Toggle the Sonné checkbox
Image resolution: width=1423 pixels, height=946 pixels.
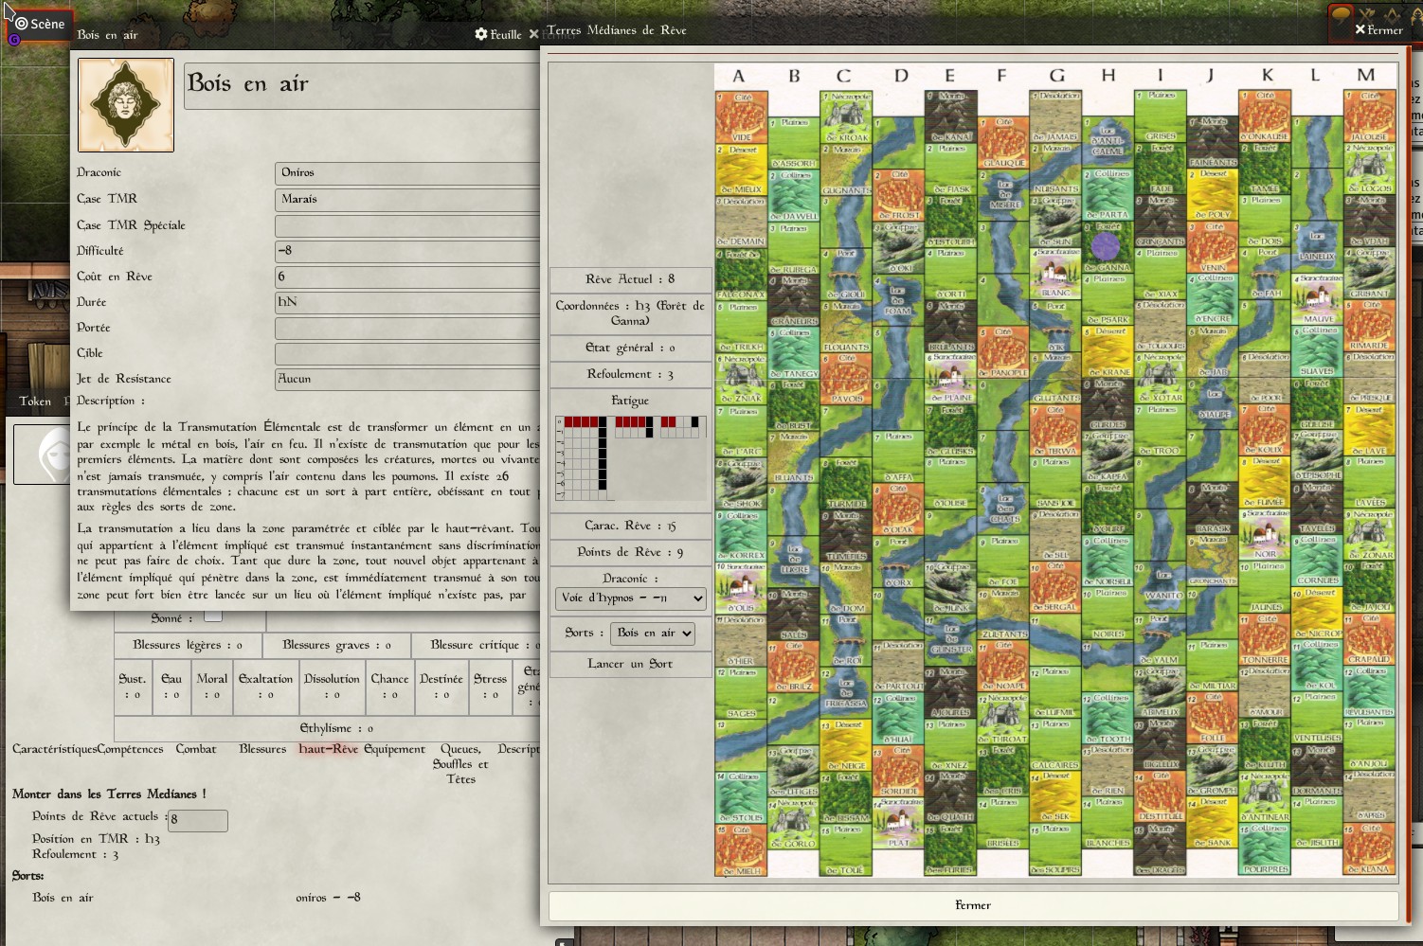pyautogui.click(x=213, y=616)
